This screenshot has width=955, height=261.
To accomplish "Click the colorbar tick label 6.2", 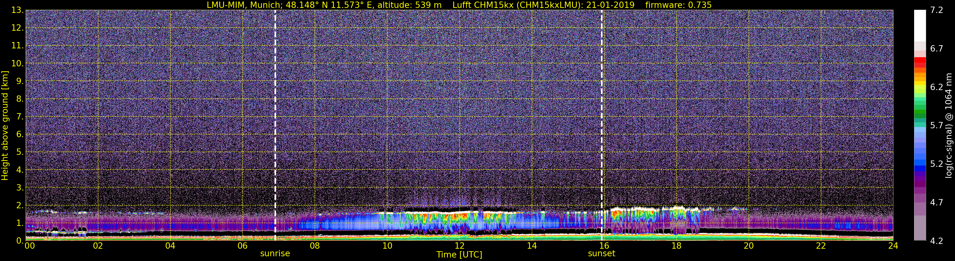I will (937, 87).
